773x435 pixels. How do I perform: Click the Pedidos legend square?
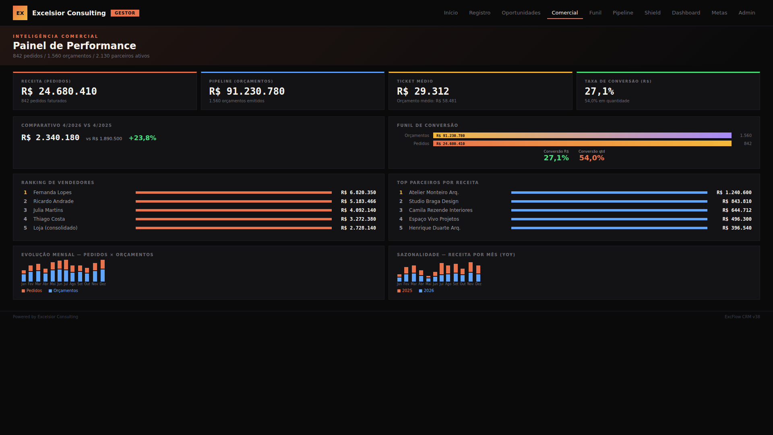pyautogui.click(x=23, y=291)
